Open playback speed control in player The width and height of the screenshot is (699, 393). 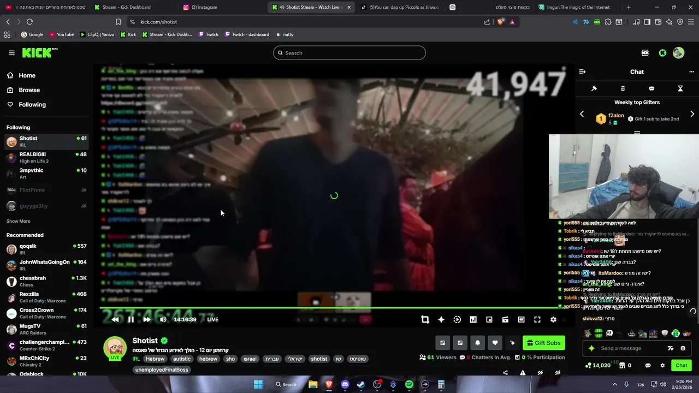(x=457, y=319)
